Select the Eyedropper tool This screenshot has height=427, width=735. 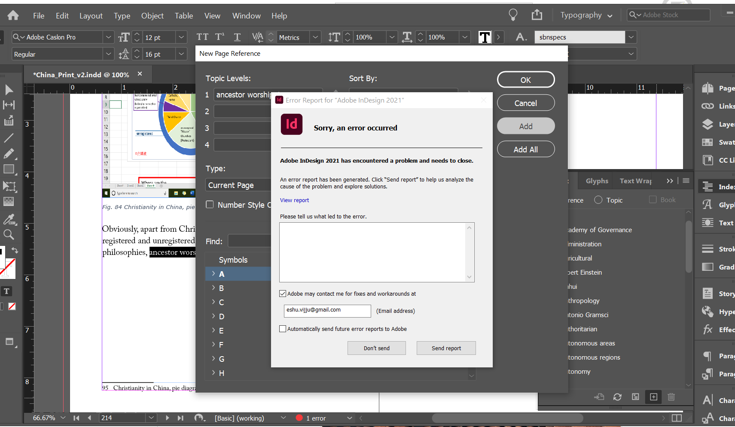(x=9, y=220)
